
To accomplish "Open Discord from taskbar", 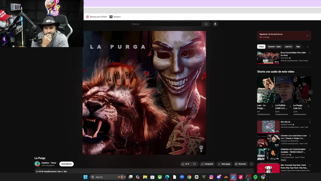I will point(219,177).
